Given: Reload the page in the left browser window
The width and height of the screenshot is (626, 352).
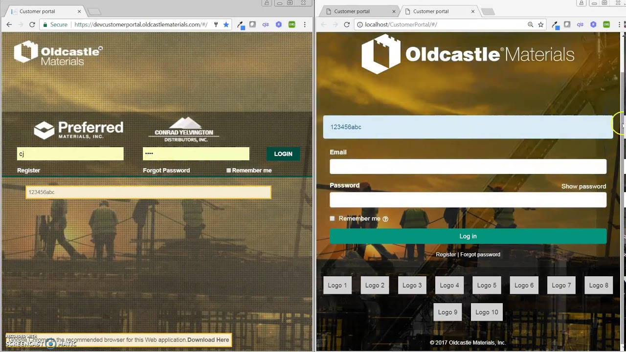Looking at the screenshot, I should tap(32, 24).
